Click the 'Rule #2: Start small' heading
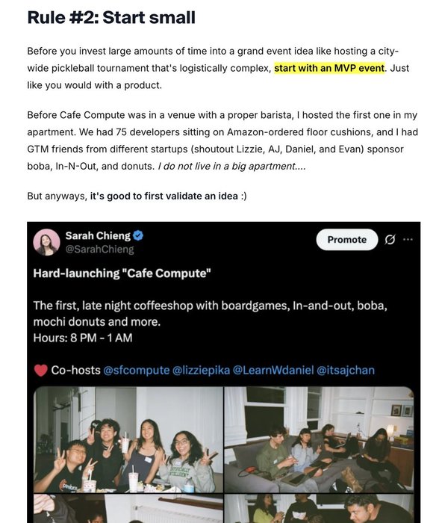 pos(111,17)
